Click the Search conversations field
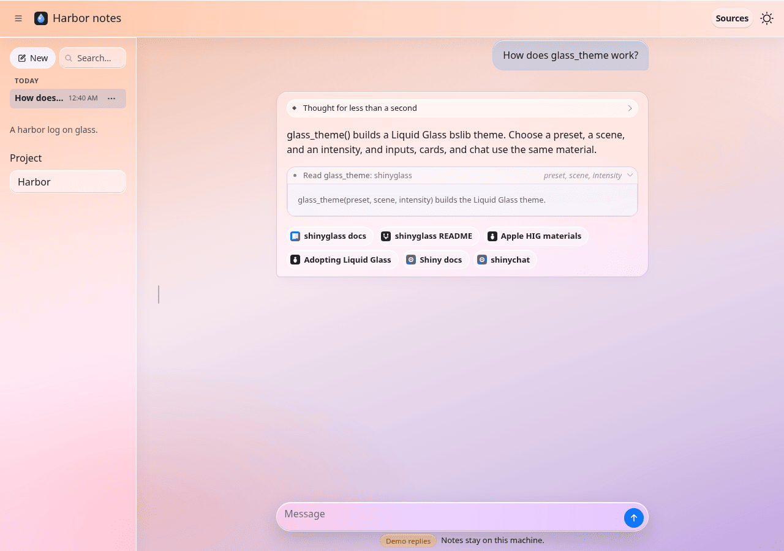Image resolution: width=784 pixels, height=551 pixels. 92,58
